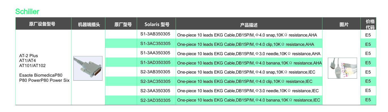The width and height of the screenshot is (388, 112).
Task: Select model S2-3AB350305
Action: click(x=155, y=72)
